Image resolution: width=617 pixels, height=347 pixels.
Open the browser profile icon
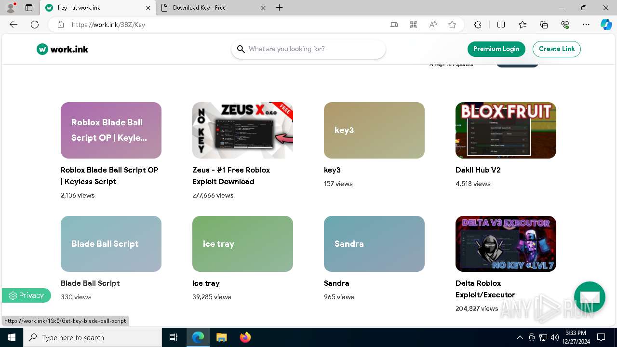pos(11,8)
